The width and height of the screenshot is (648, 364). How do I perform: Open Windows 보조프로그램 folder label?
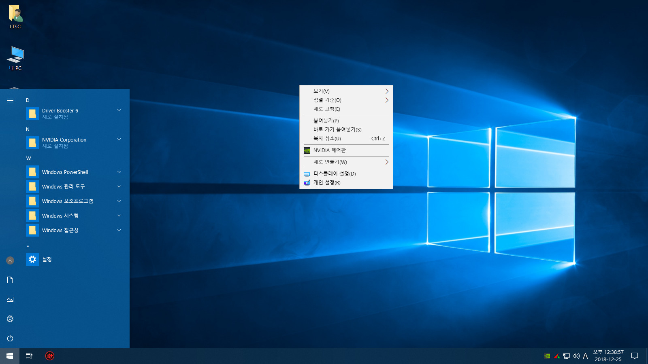click(x=68, y=201)
